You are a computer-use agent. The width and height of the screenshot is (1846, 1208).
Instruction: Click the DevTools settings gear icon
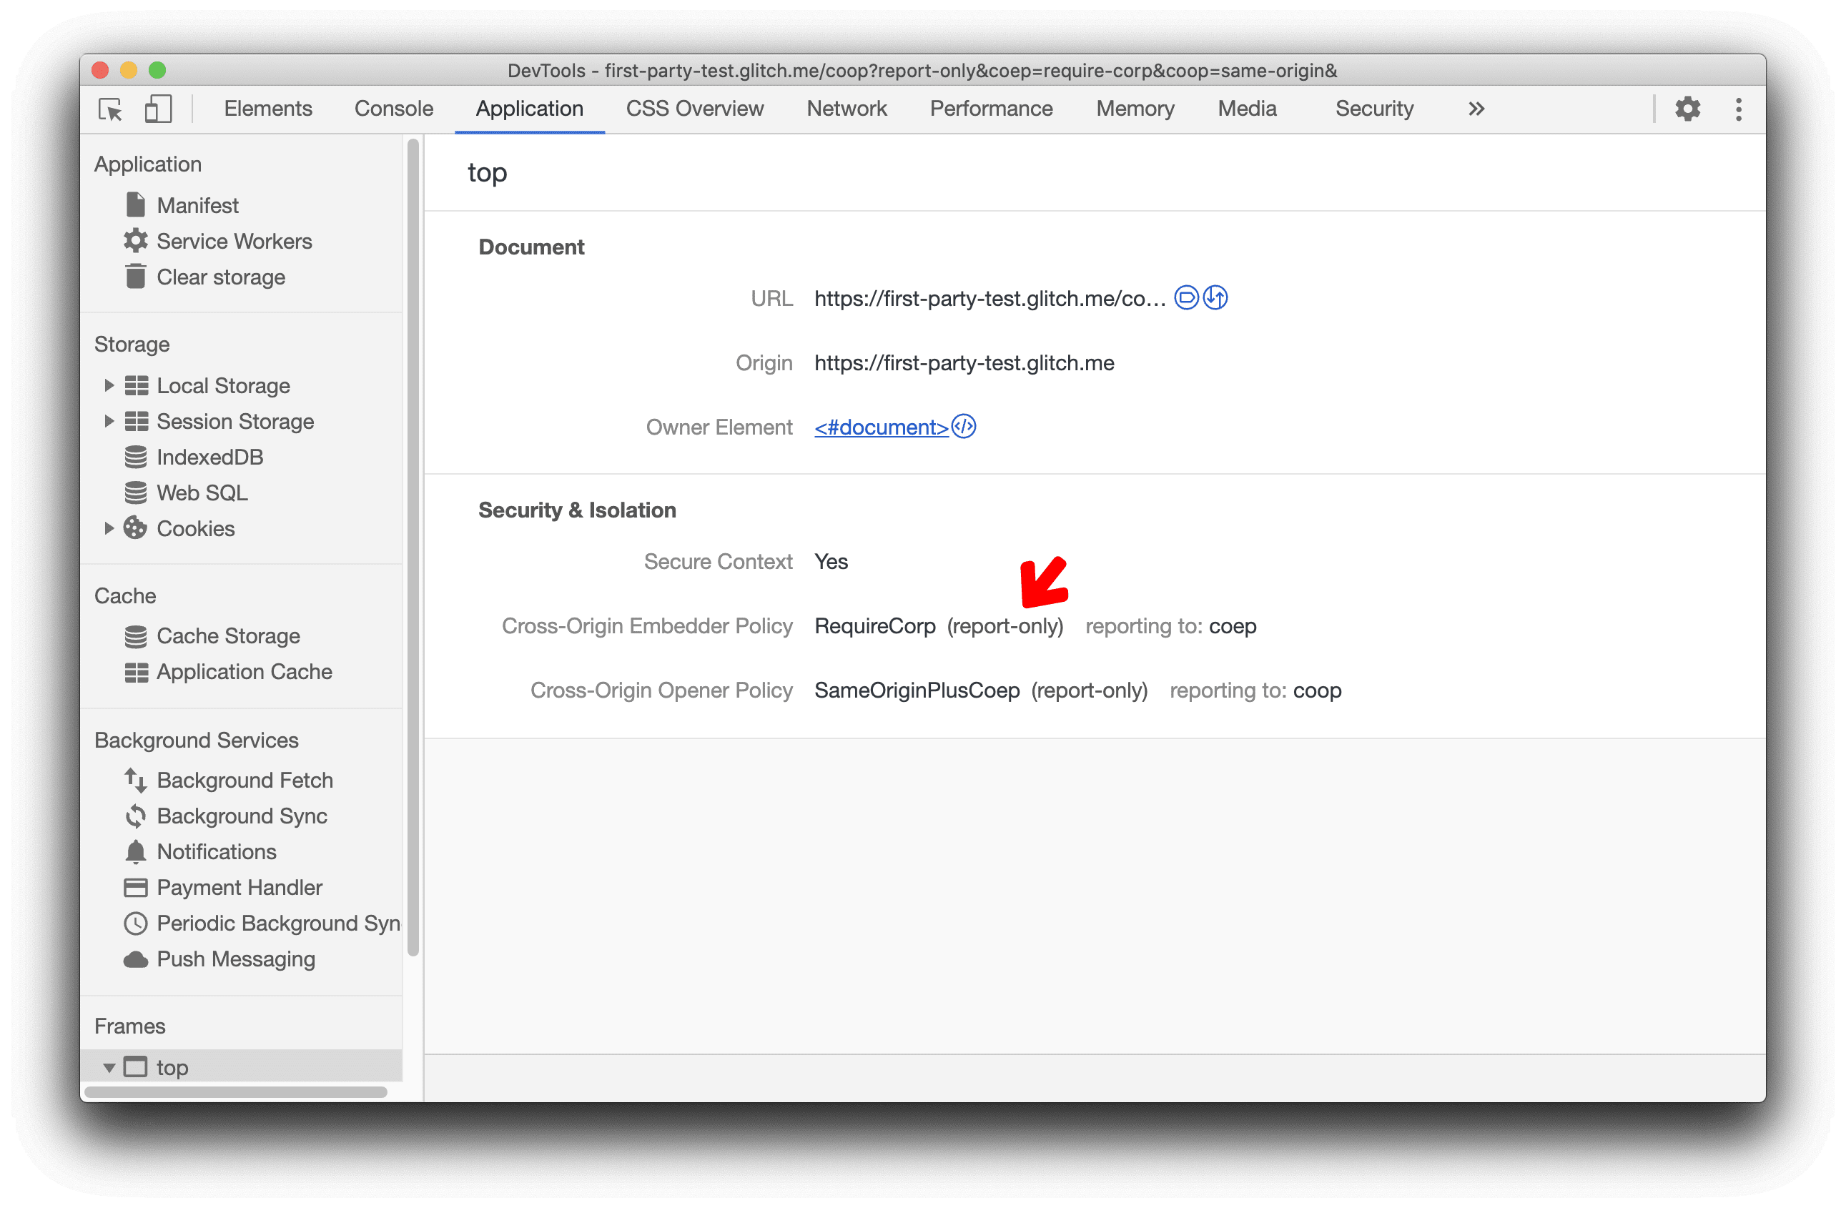tap(1687, 108)
